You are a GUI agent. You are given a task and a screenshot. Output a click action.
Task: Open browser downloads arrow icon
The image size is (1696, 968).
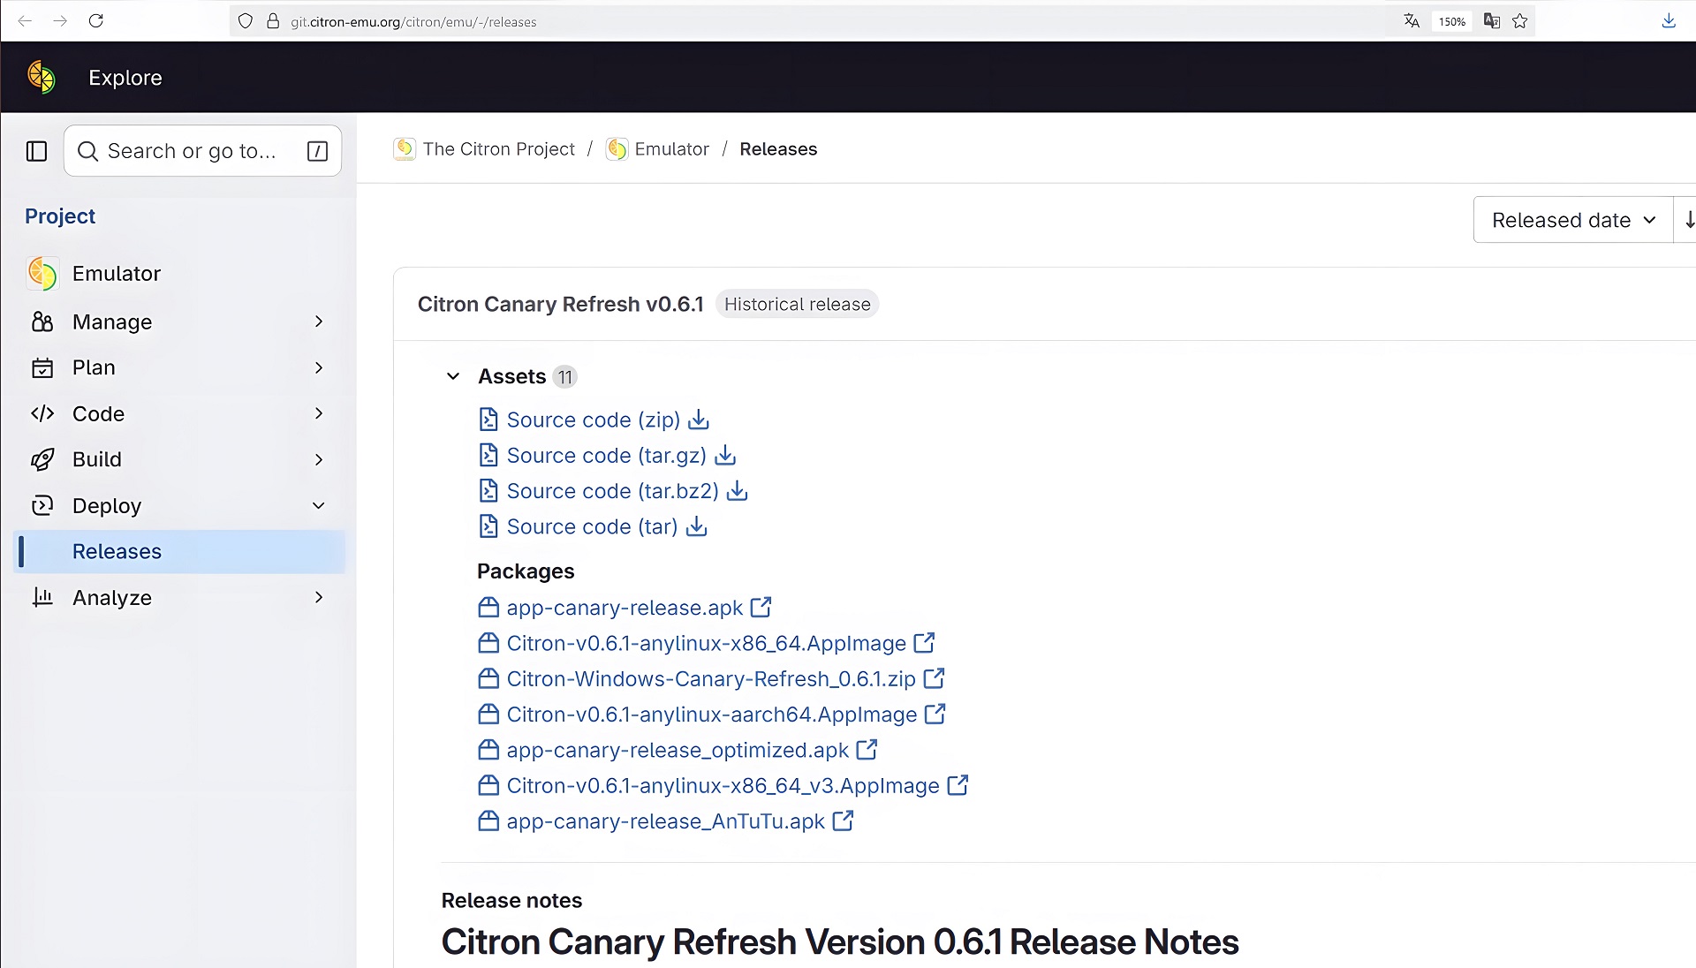1669,21
